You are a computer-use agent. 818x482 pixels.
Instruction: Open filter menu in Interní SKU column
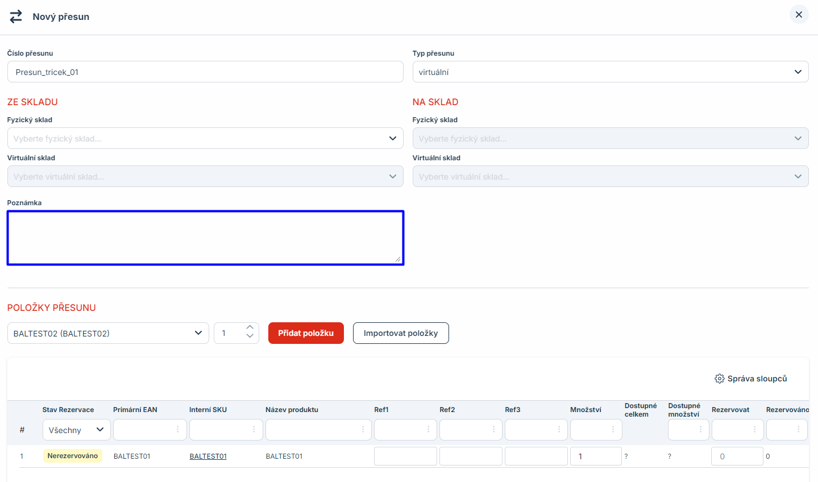click(254, 430)
